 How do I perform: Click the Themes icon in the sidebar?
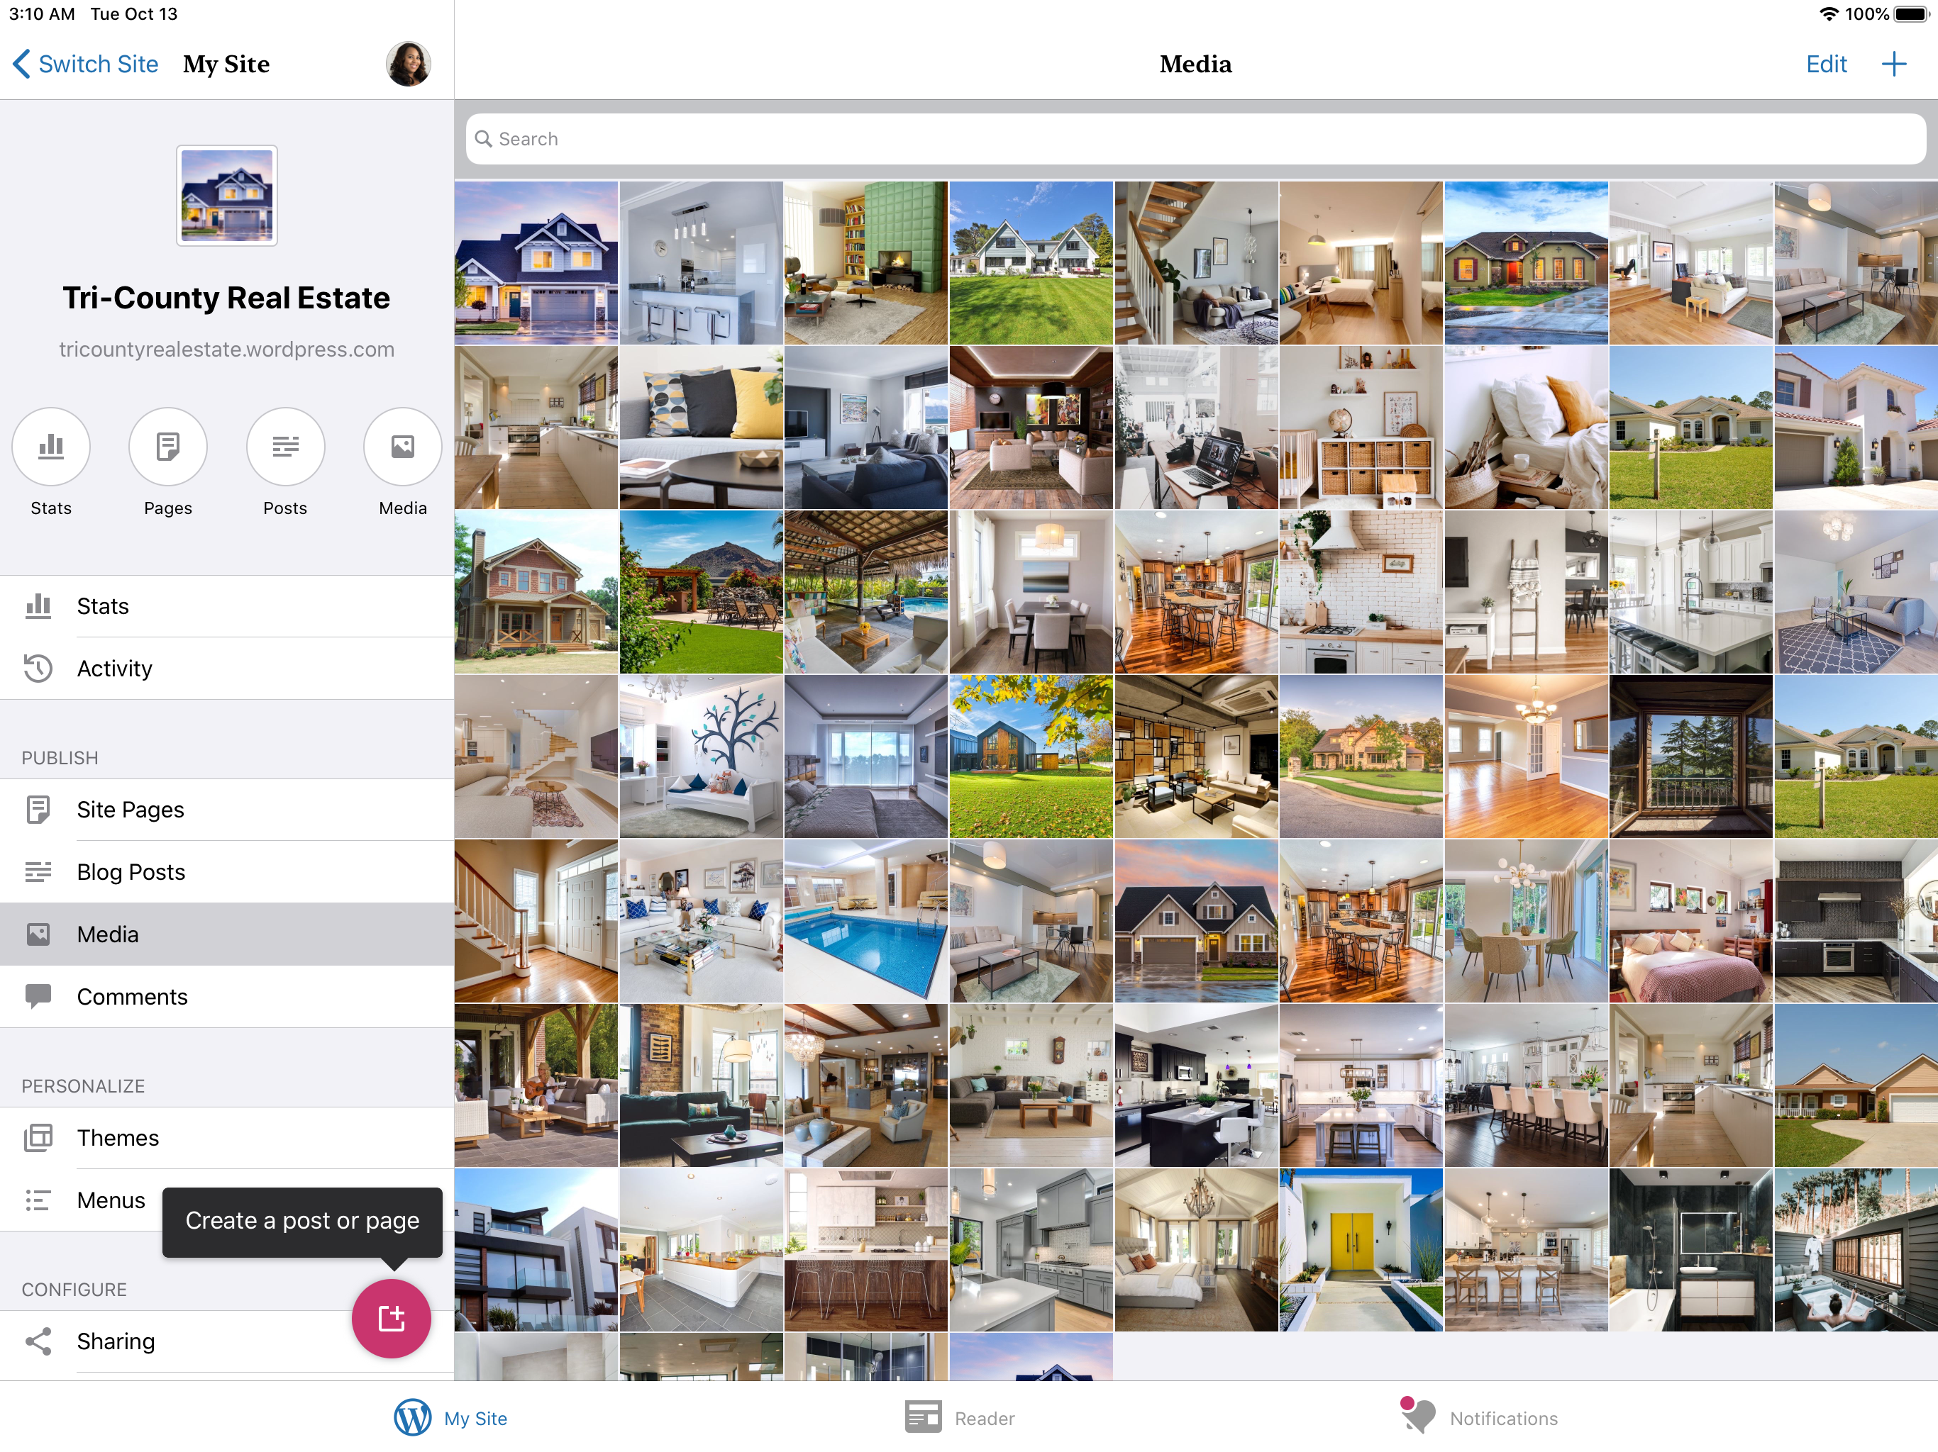point(38,1138)
